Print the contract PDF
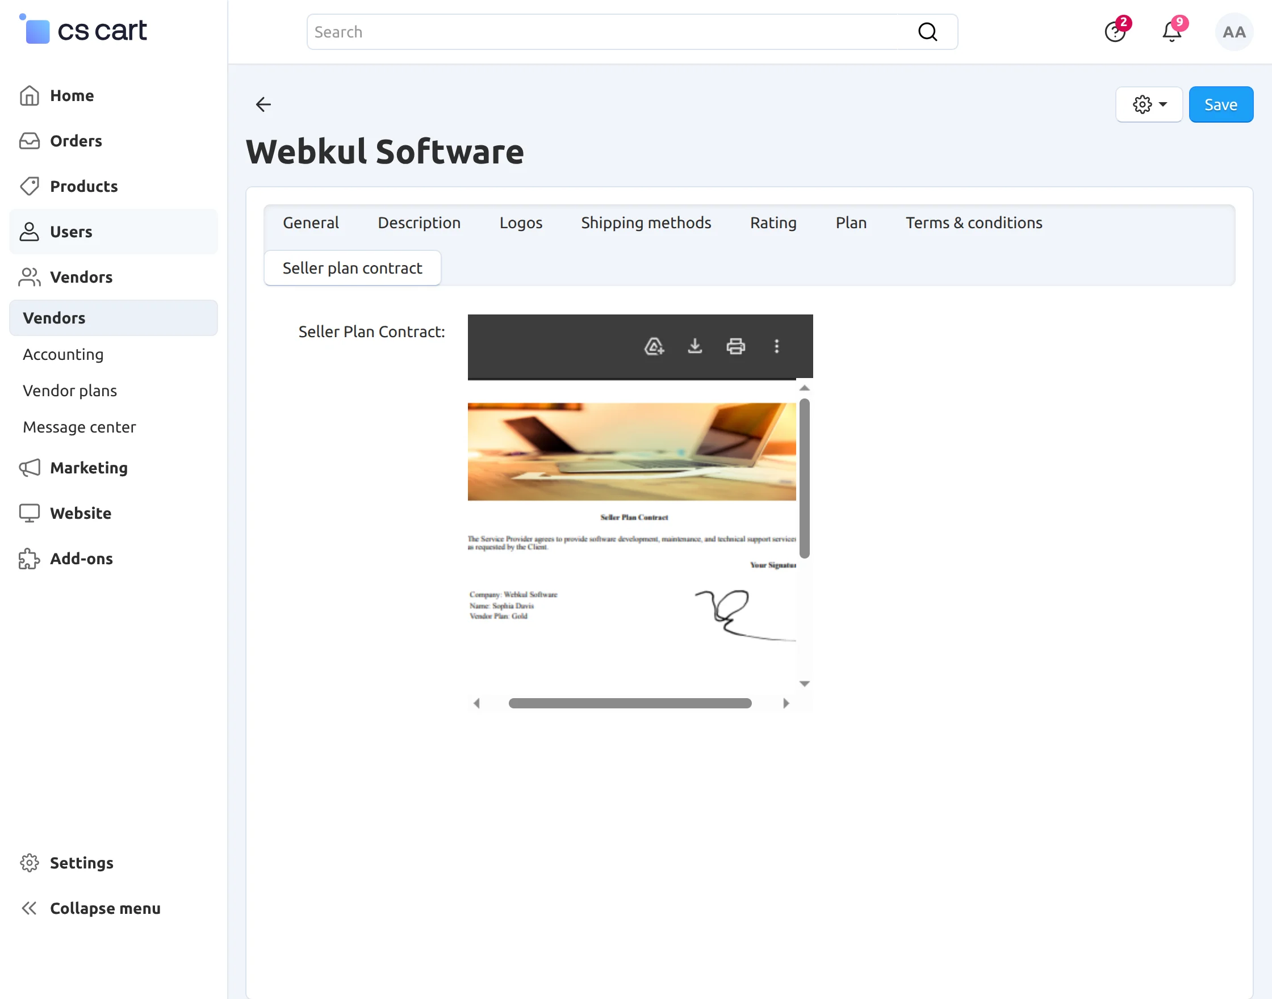 [735, 346]
